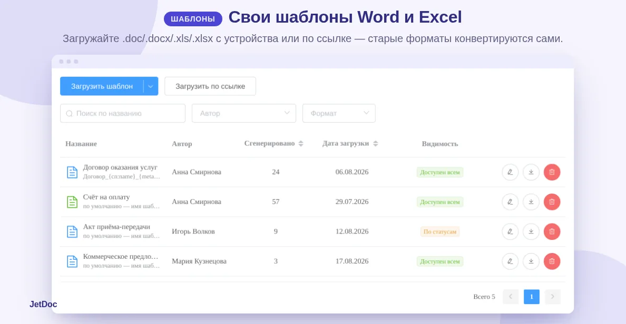The image size is (626, 324).
Task: Click author Игорь Волков
Action: [x=193, y=231]
